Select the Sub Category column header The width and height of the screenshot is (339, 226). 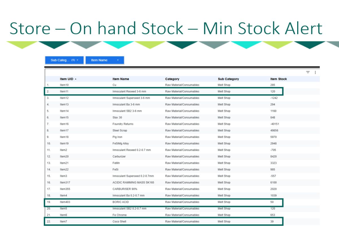tap(228, 79)
